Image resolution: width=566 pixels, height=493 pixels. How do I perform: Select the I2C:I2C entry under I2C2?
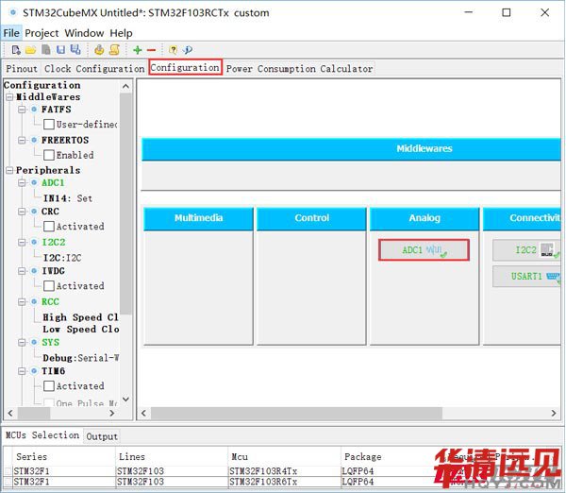click(x=62, y=257)
